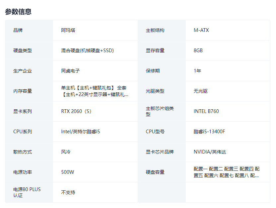Click the Intel/英特尔酷睿i5 CPU series value

[80, 132]
